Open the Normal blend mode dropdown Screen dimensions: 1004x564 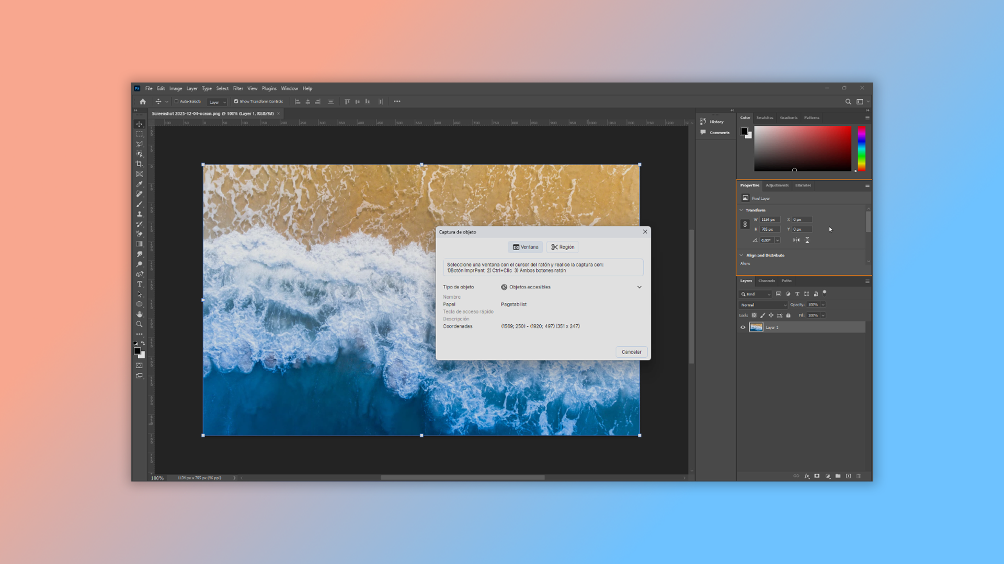point(763,304)
